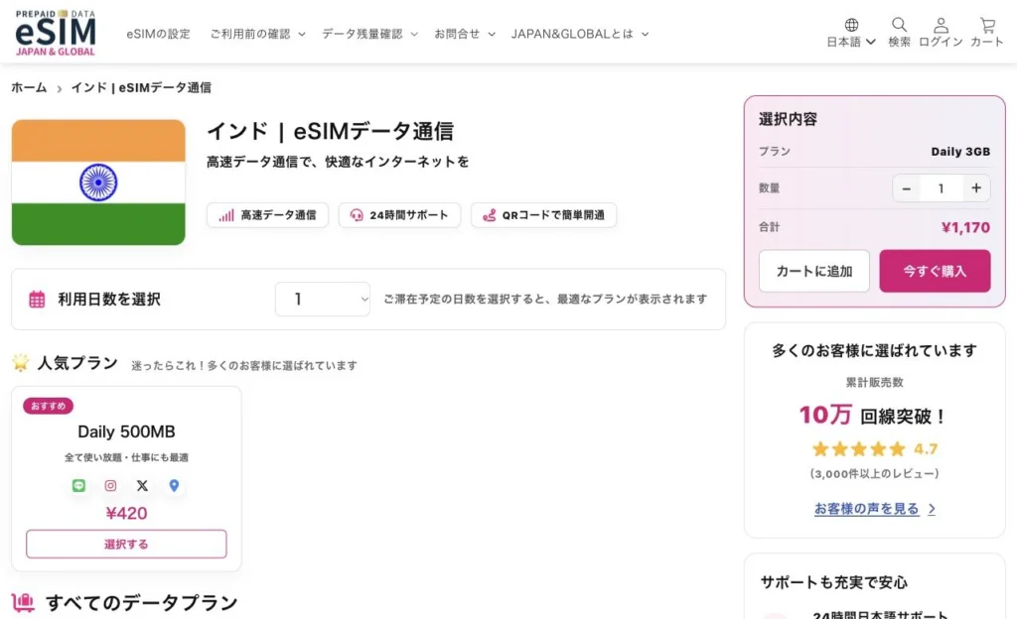Click the 選択内容 heading
This screenshot has height=619, width=1017.
(x=788, y=119)
